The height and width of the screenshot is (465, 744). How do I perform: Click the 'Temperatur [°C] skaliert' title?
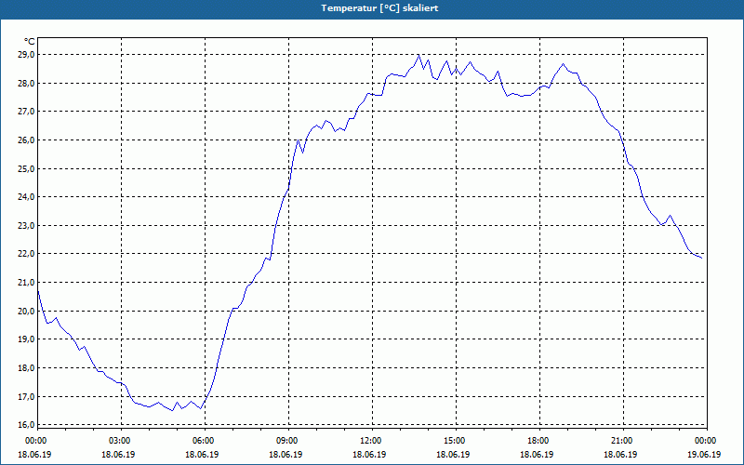pos(379,8)
